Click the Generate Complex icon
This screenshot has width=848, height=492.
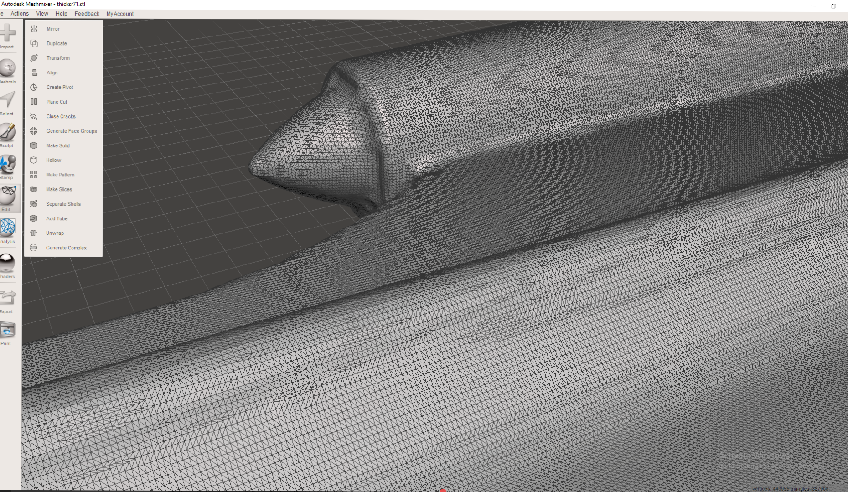[34, 248]
